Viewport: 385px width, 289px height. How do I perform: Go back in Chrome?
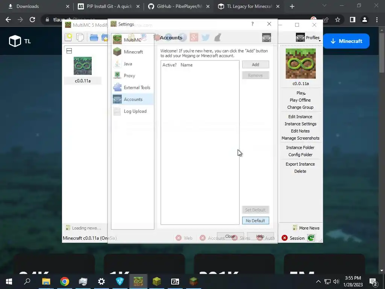point(8,20)
